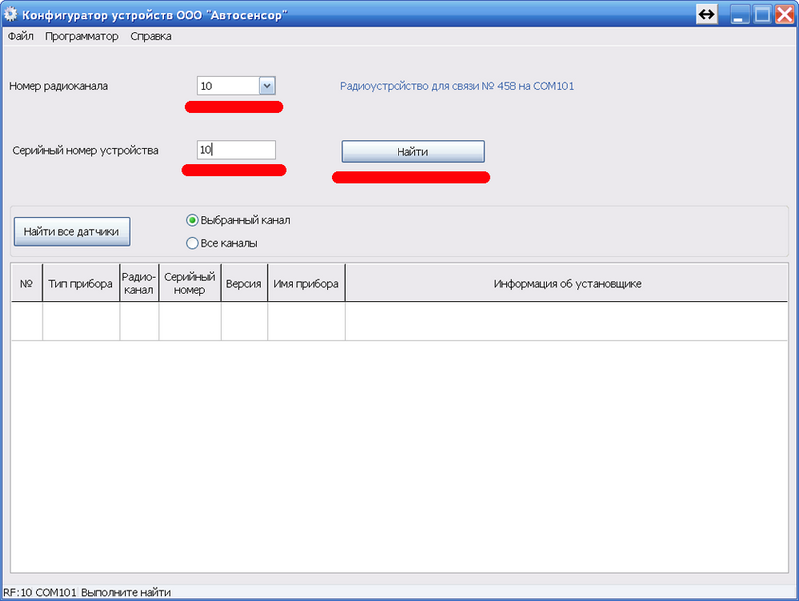Image resolution: width=799 pixels, height=601 pixels.
Task: Click the Радио-канал column header
Action: click(139, 283)
